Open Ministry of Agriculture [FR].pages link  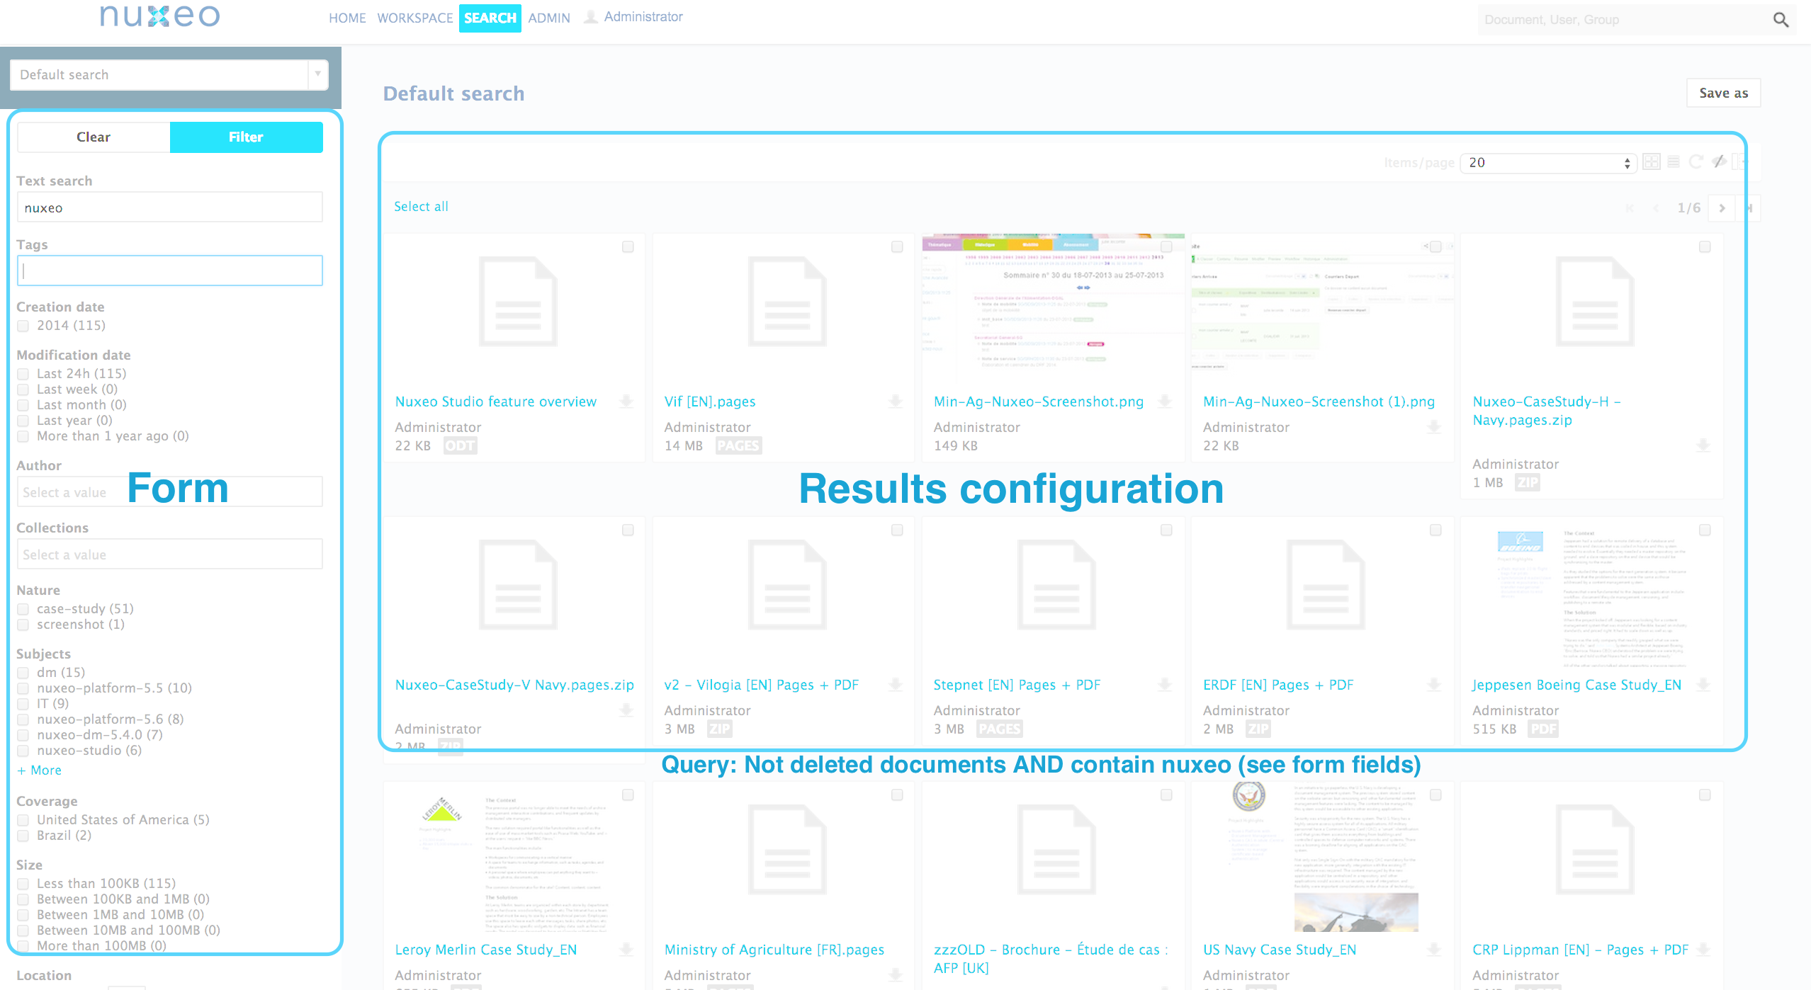(x=774, y=950)
